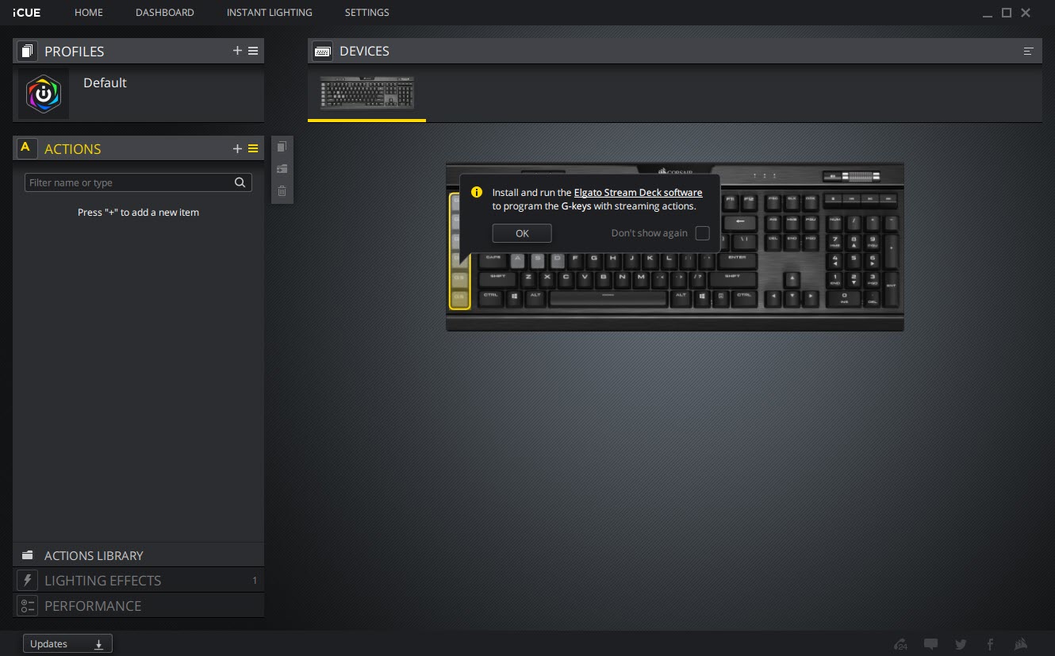This screenshot has height=656, width=1055.
Task: Click the Profiles panel icon
Action: pyautogui.click(x=27, y=51)
